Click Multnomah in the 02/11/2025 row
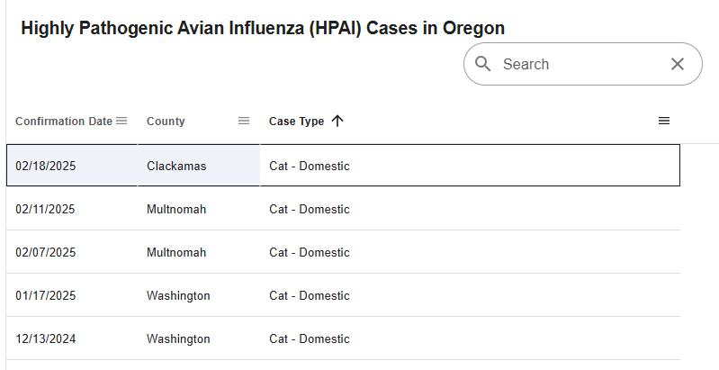This screenshot has width=719, height=370. [x=176, y=209]
